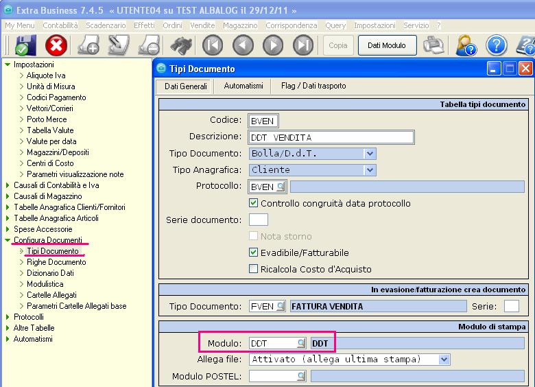Select the Dati Generali tab
This screenshot has height=387, width=535.
[x=186, y=86]
